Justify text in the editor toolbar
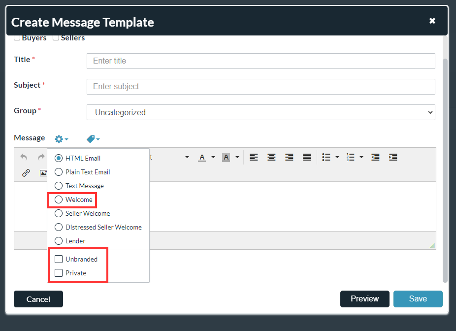 (307, 157)
